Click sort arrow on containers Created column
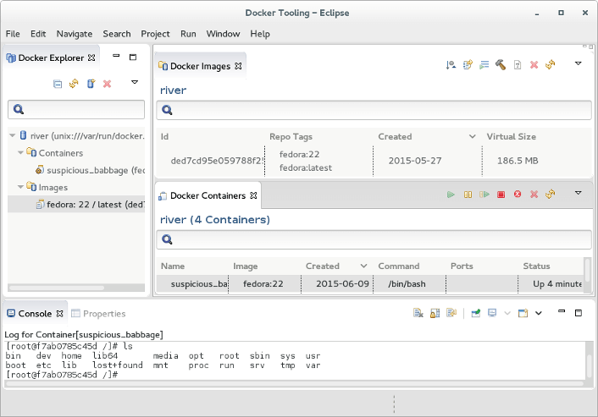This screenshot has height=417, width=598. pos(363,266)
